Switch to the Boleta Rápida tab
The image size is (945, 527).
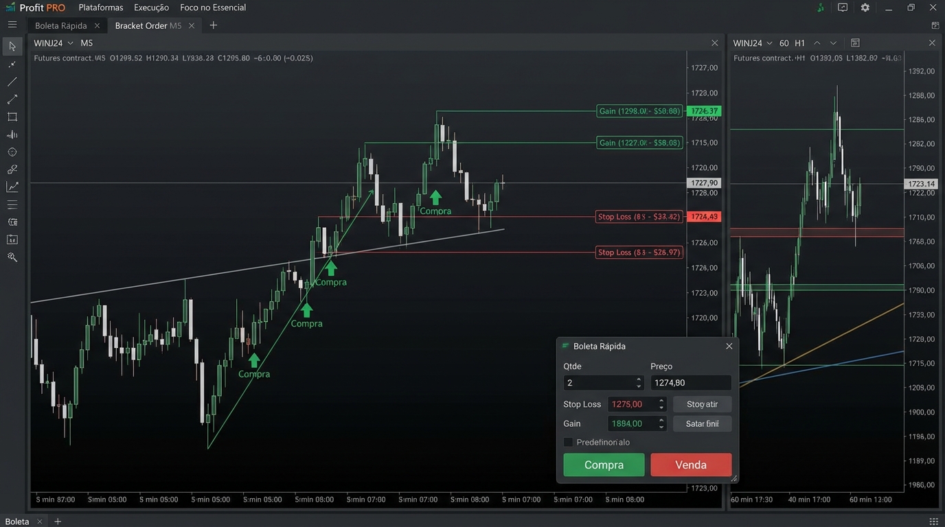pos(61,25)
